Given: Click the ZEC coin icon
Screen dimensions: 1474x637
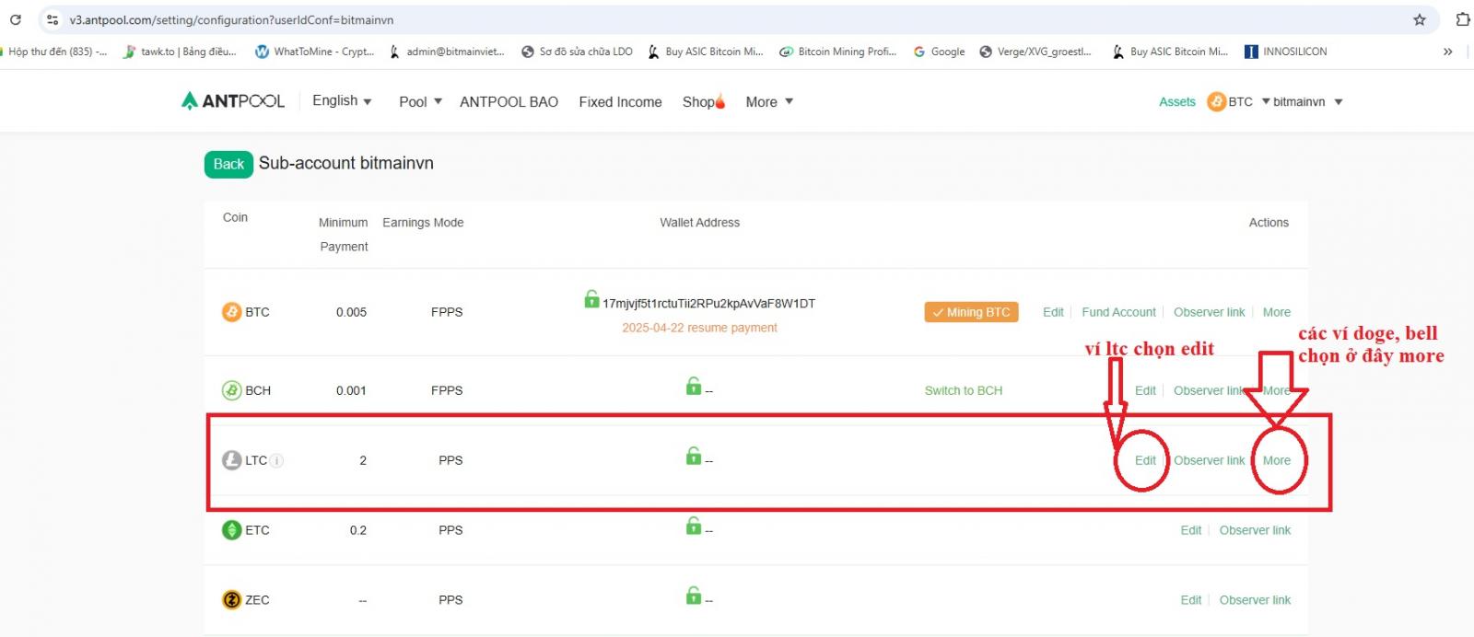Looking at the screenshot, I should pos(232,600).
